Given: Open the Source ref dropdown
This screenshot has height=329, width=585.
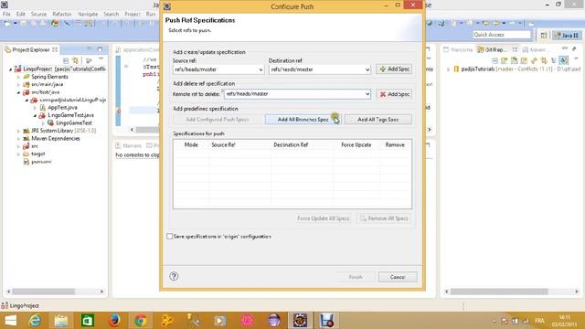Looking at the screenshot, I should (261, 69).
